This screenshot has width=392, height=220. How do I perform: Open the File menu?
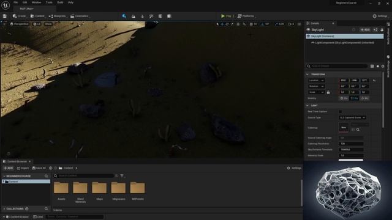click(x=15, y=2)
